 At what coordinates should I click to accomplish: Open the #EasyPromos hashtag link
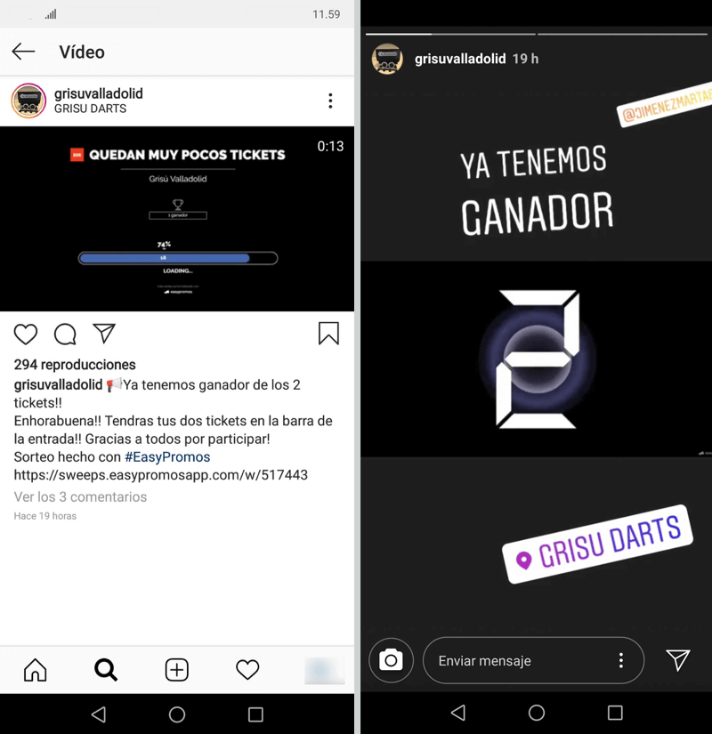167,457
